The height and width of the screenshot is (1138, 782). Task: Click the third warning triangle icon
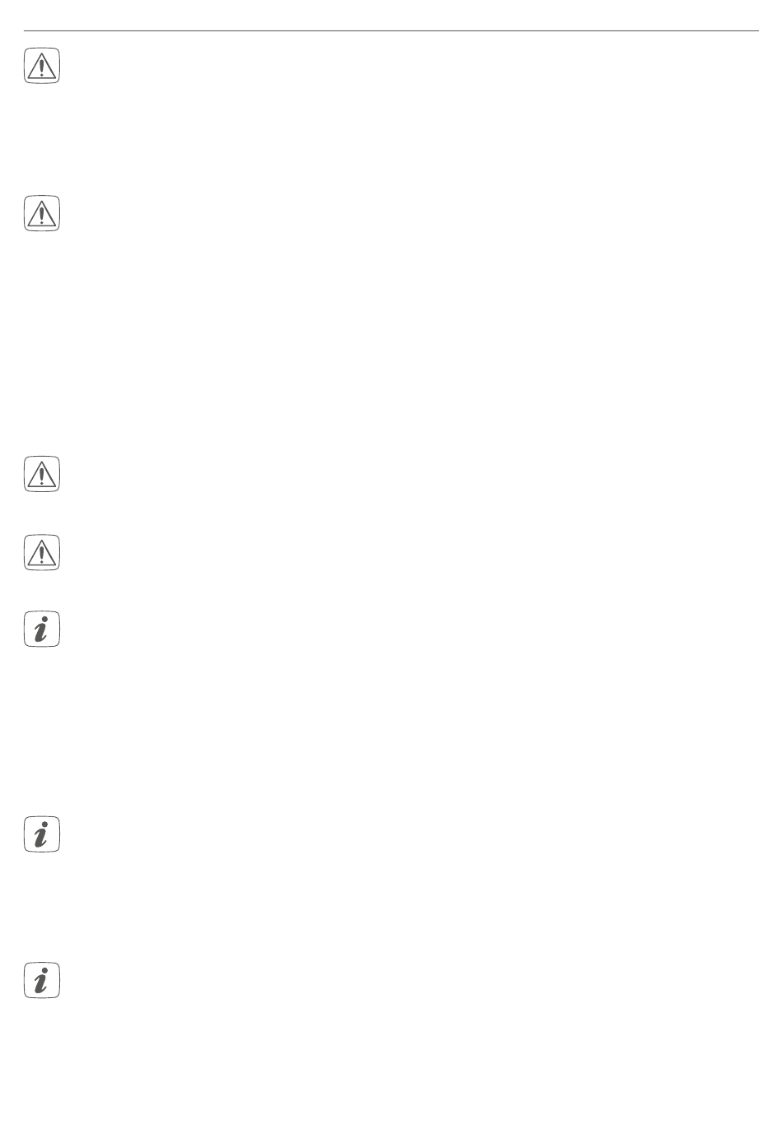[41, 474]
